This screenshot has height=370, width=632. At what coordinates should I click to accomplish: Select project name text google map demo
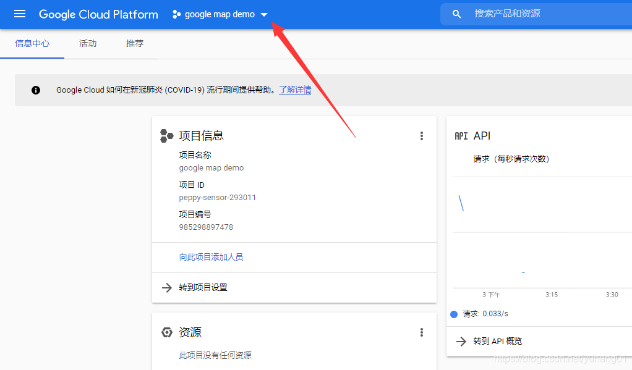pos(211,168)
